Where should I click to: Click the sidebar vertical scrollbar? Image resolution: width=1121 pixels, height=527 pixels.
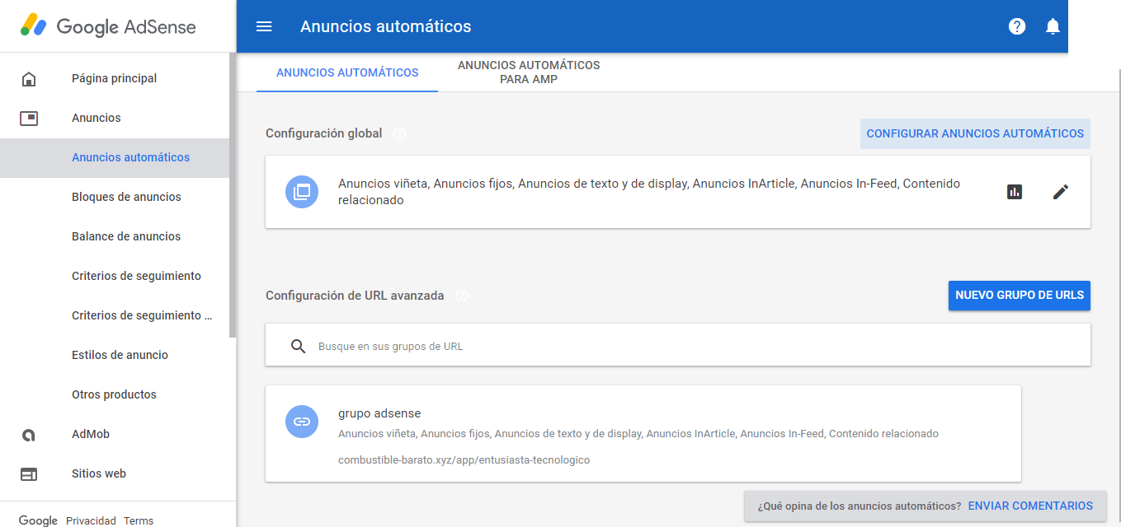[233, 195]
